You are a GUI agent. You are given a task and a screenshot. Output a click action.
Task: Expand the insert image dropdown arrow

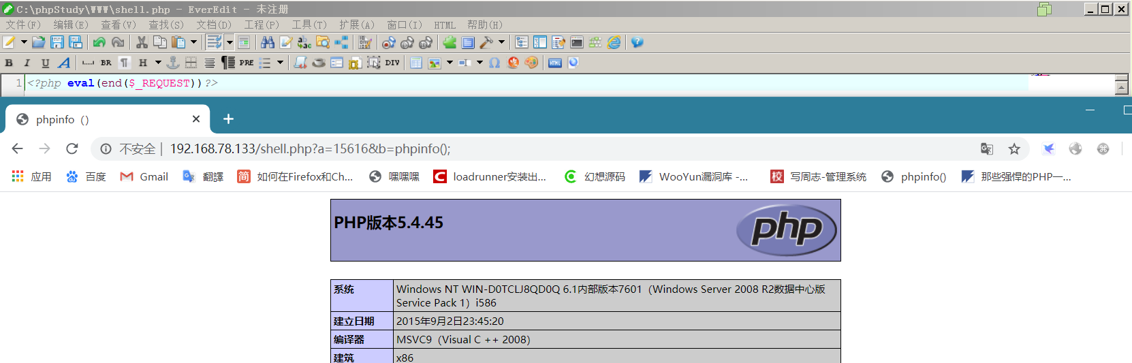[x=450, y=63]
